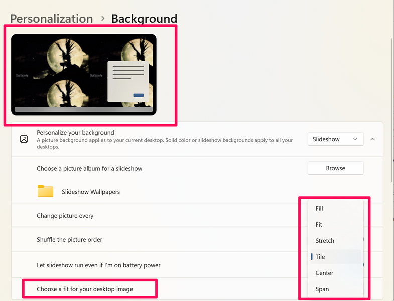Click the Personalize your background heading
The width and height of the screenshot is (394, 301).
coord(75,132)
